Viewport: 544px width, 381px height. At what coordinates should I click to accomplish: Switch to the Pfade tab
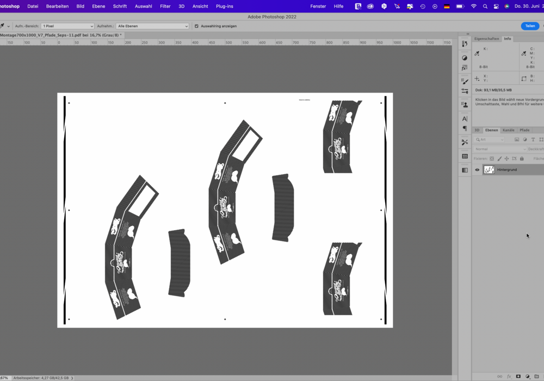(524, 130)
